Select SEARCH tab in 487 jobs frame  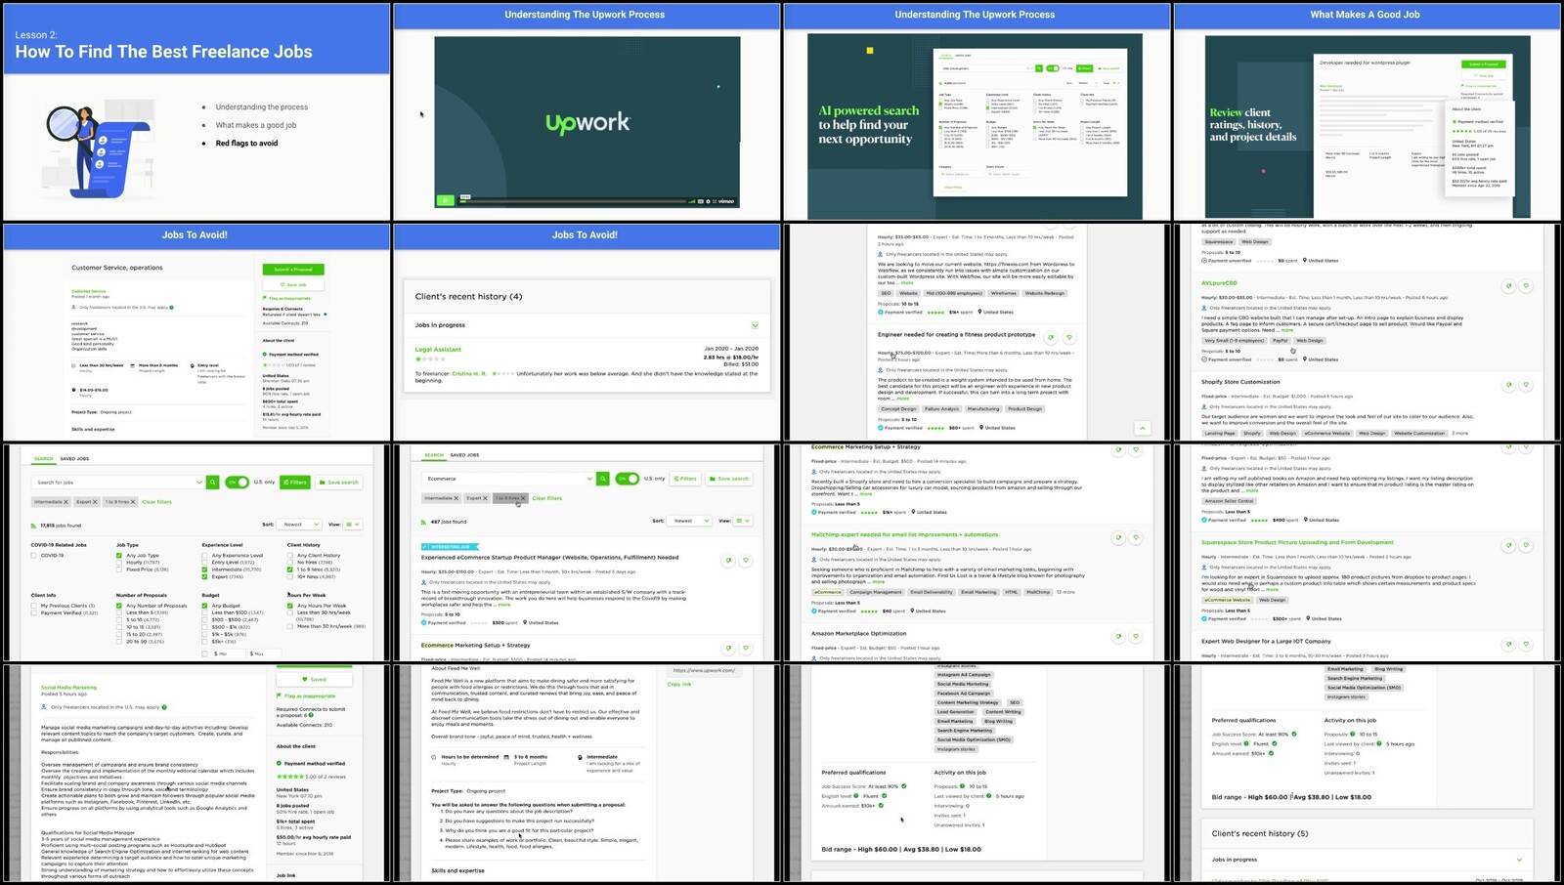tap(434, 455)
